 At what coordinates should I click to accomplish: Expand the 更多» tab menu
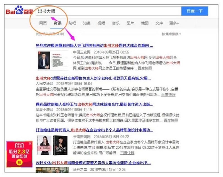(174, 23)
